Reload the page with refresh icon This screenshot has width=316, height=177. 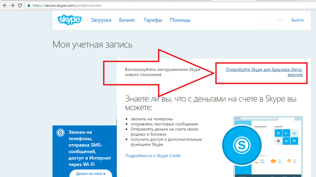[20, 6]
